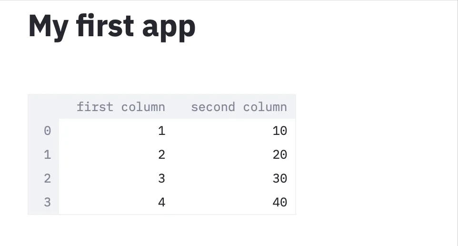
Task: Select row index 1 in the table
Action: (47, 154)
